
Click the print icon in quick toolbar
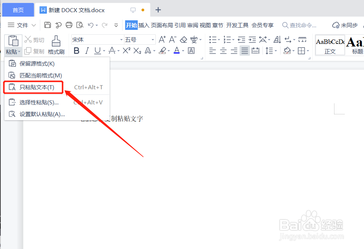pos(69,25)
